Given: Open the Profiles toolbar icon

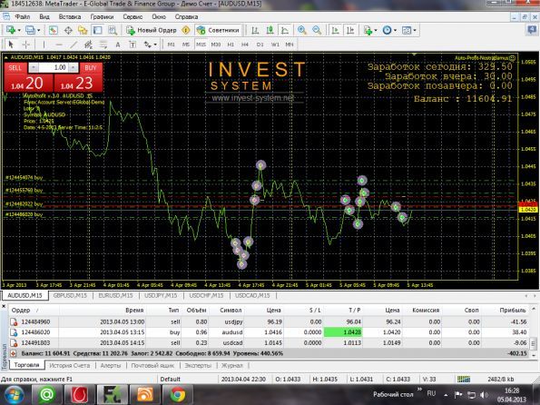Looking at the screenshot, I should tap(30, 30).
